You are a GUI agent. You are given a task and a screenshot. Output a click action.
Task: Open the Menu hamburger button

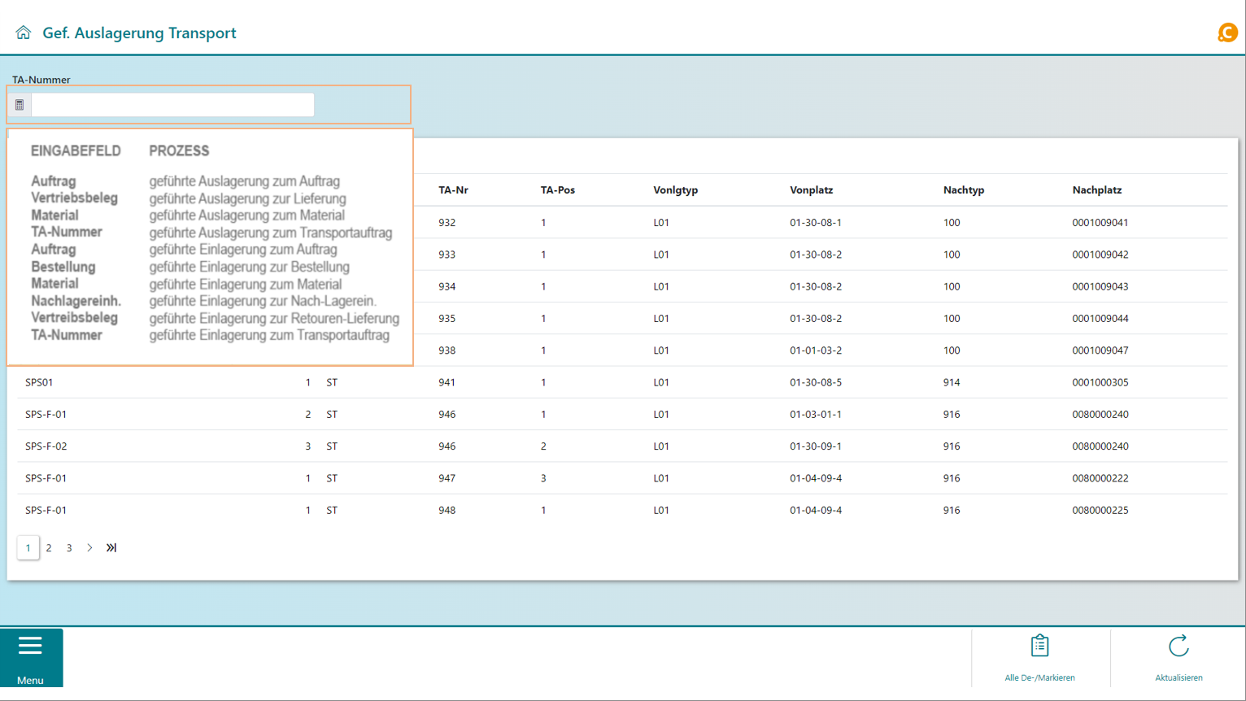(31, 657)
